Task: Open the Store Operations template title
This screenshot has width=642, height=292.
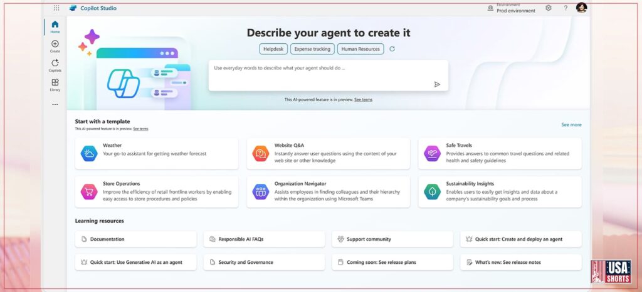Action: (121, 184)
